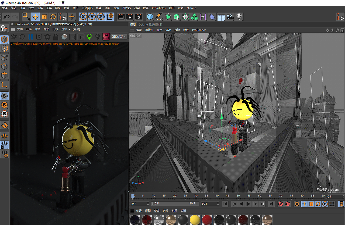The image size is (345, 225).
Task: Open the spline Pen tool icon
Action: tap(159, 17)
